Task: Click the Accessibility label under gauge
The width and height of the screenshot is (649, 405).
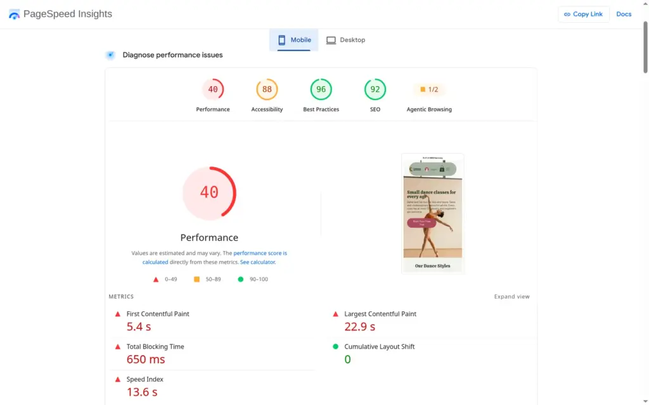Action: (x=267, y=109)
